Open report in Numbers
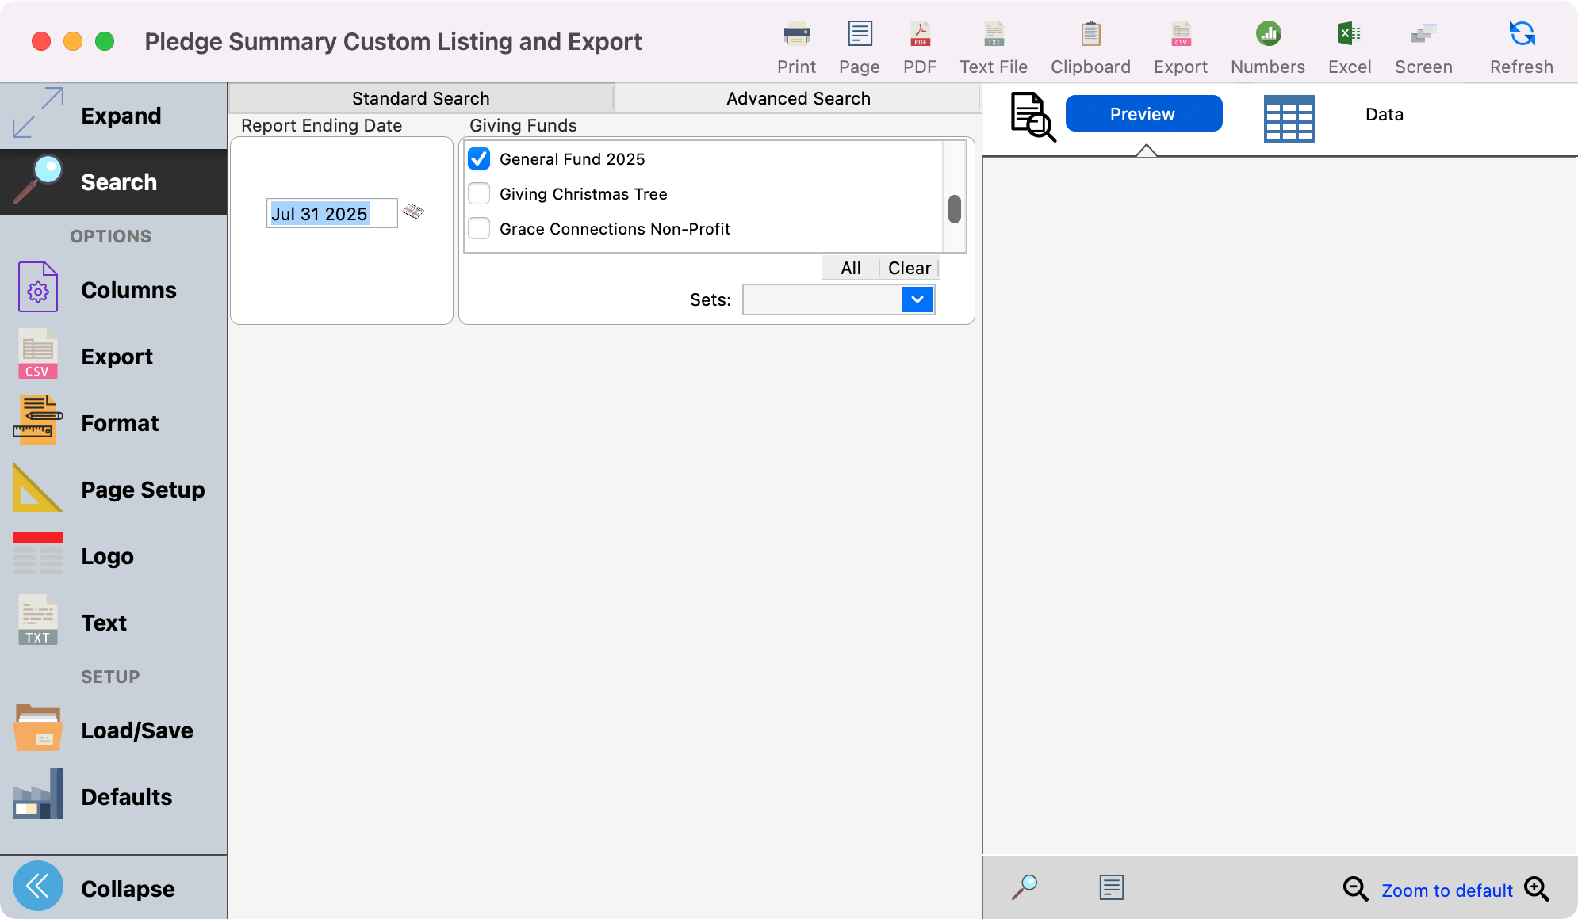 pyautogui.click(x=1266, y=44)
